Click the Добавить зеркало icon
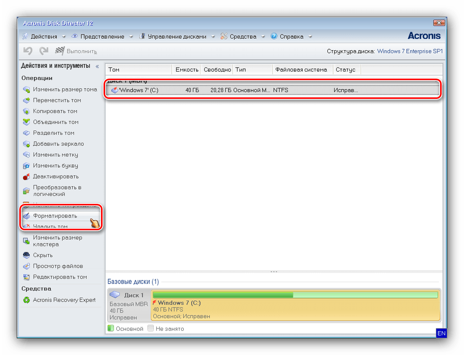This screenshot has width=464, height=355. (26, 144)
